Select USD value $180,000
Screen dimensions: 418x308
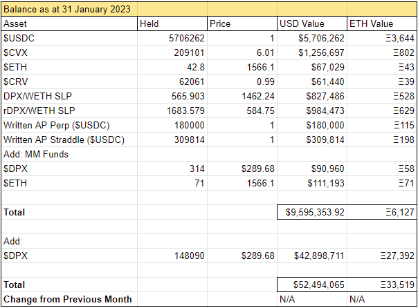click(x=325, y=125)
